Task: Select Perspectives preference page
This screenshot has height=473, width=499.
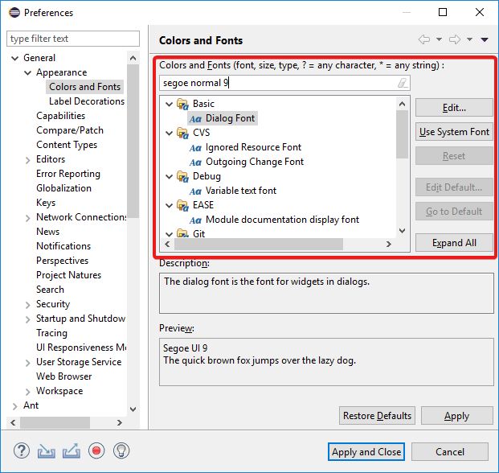Action: 63,261
